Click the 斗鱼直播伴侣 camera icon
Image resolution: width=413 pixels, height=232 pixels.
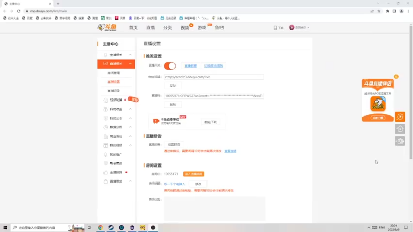click(x=156, y=121)
